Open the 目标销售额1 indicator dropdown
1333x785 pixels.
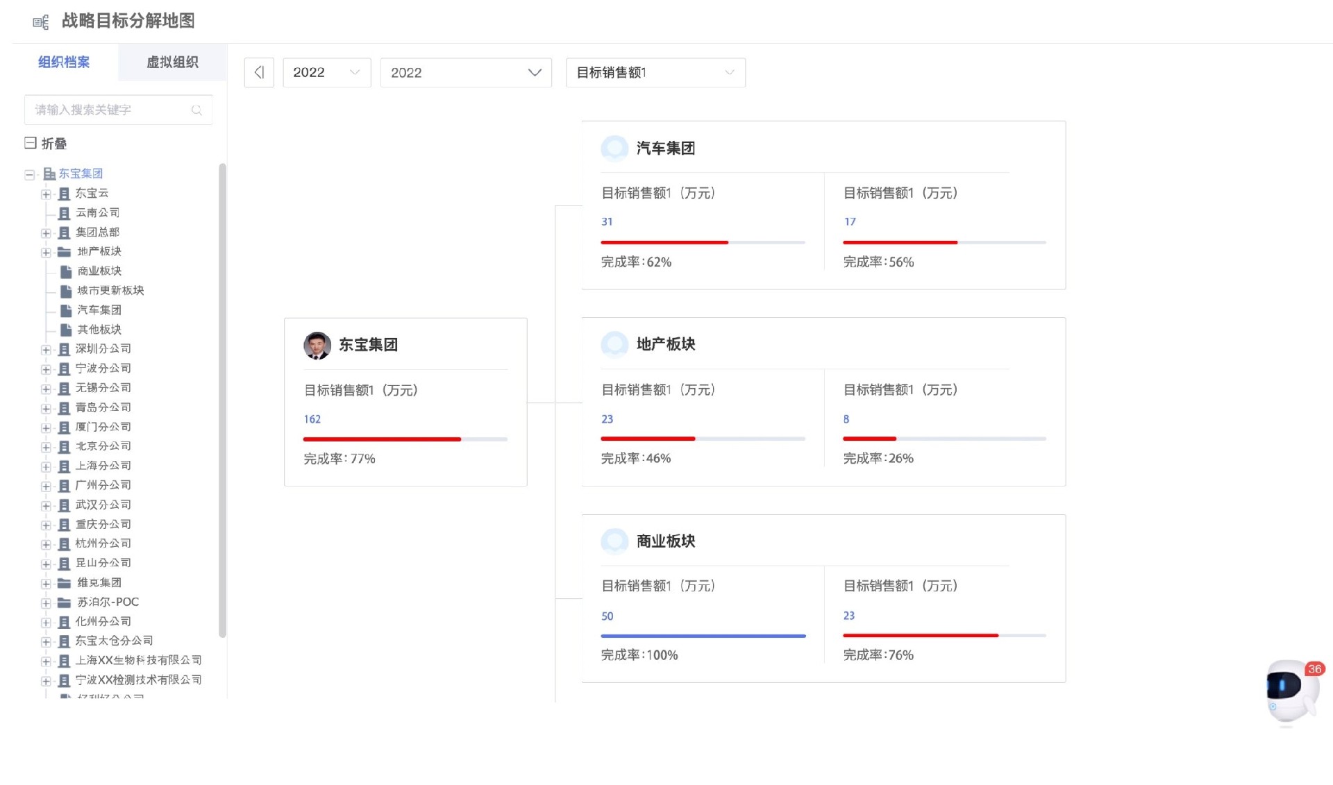(x=654, y=72)
